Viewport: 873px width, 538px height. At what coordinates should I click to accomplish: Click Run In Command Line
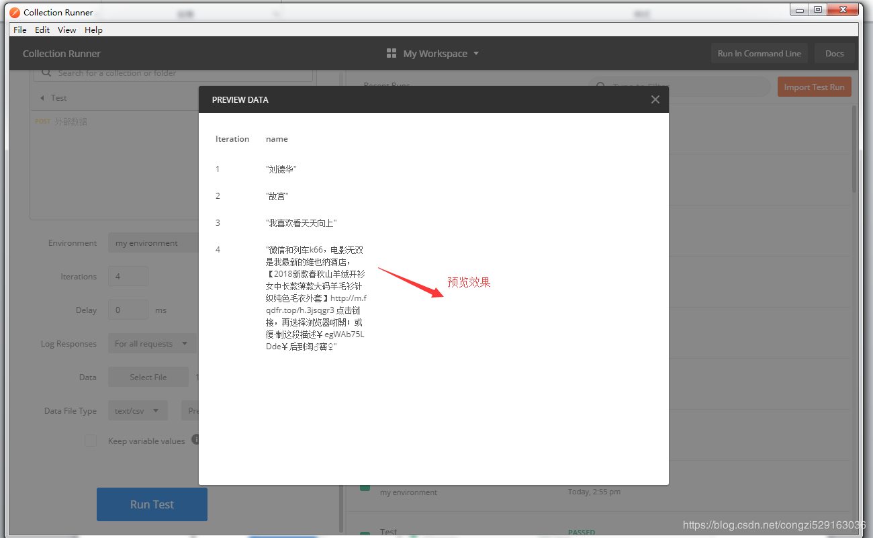759,54
